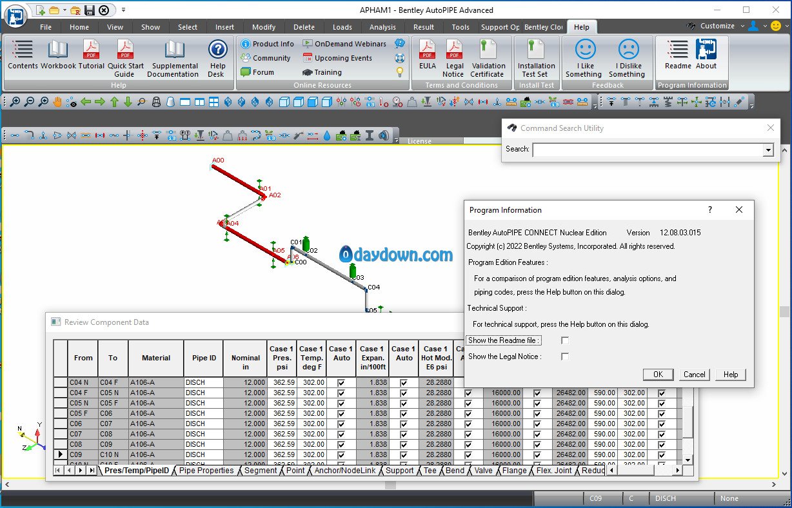The image size is (792, 508).
Task: Open the Product Info link
Action: tap(267, 44)
